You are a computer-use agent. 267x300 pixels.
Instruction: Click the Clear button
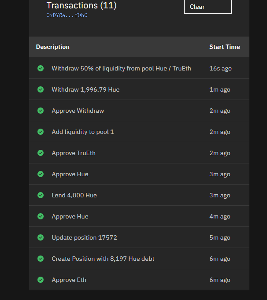208,7
